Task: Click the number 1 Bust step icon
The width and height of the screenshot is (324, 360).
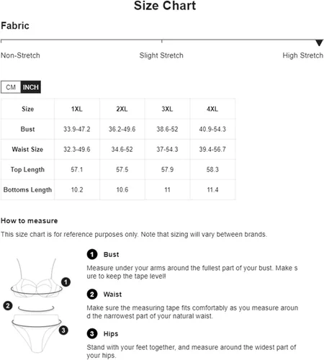Action: tap(92, 254)
